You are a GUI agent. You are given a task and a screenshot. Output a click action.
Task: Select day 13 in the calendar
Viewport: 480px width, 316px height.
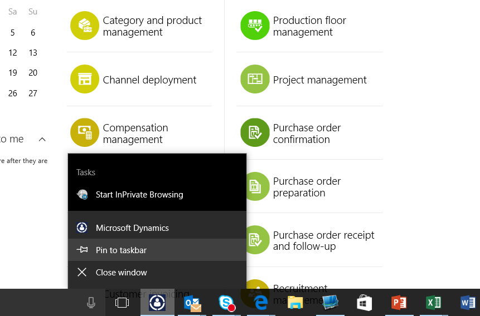pos(33,53)
